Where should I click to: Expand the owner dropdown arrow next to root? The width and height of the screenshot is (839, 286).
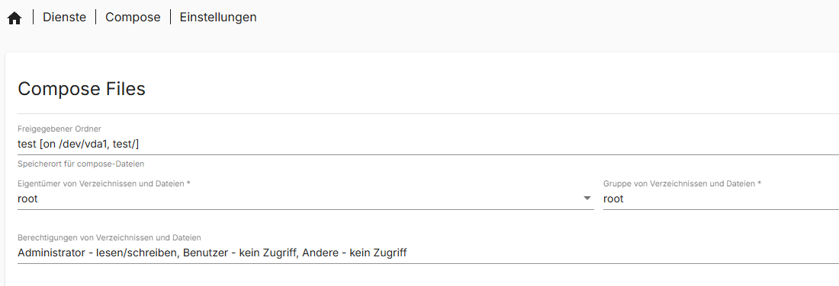coord(587,199)
